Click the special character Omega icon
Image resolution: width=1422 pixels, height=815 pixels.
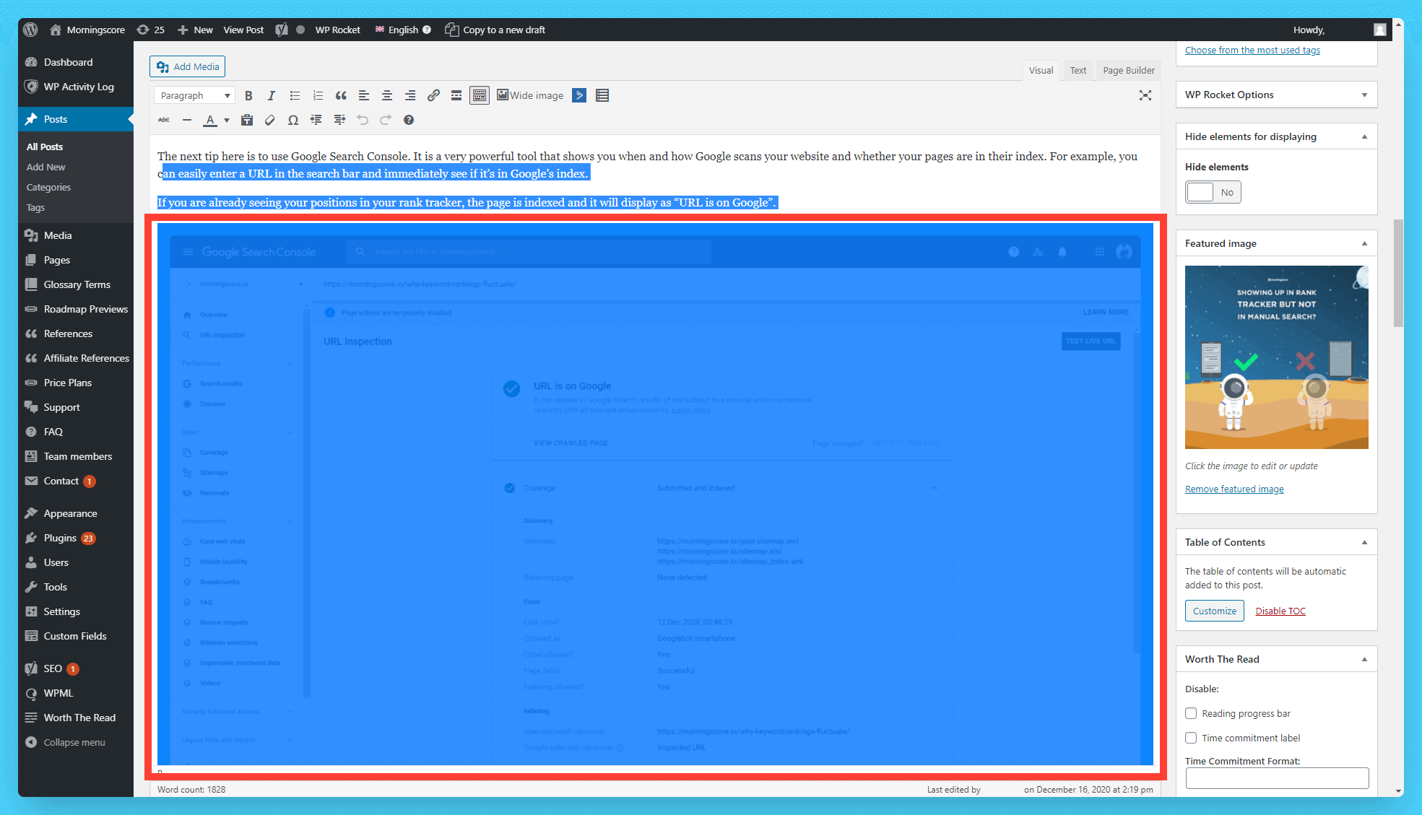[x=293, y=119]
